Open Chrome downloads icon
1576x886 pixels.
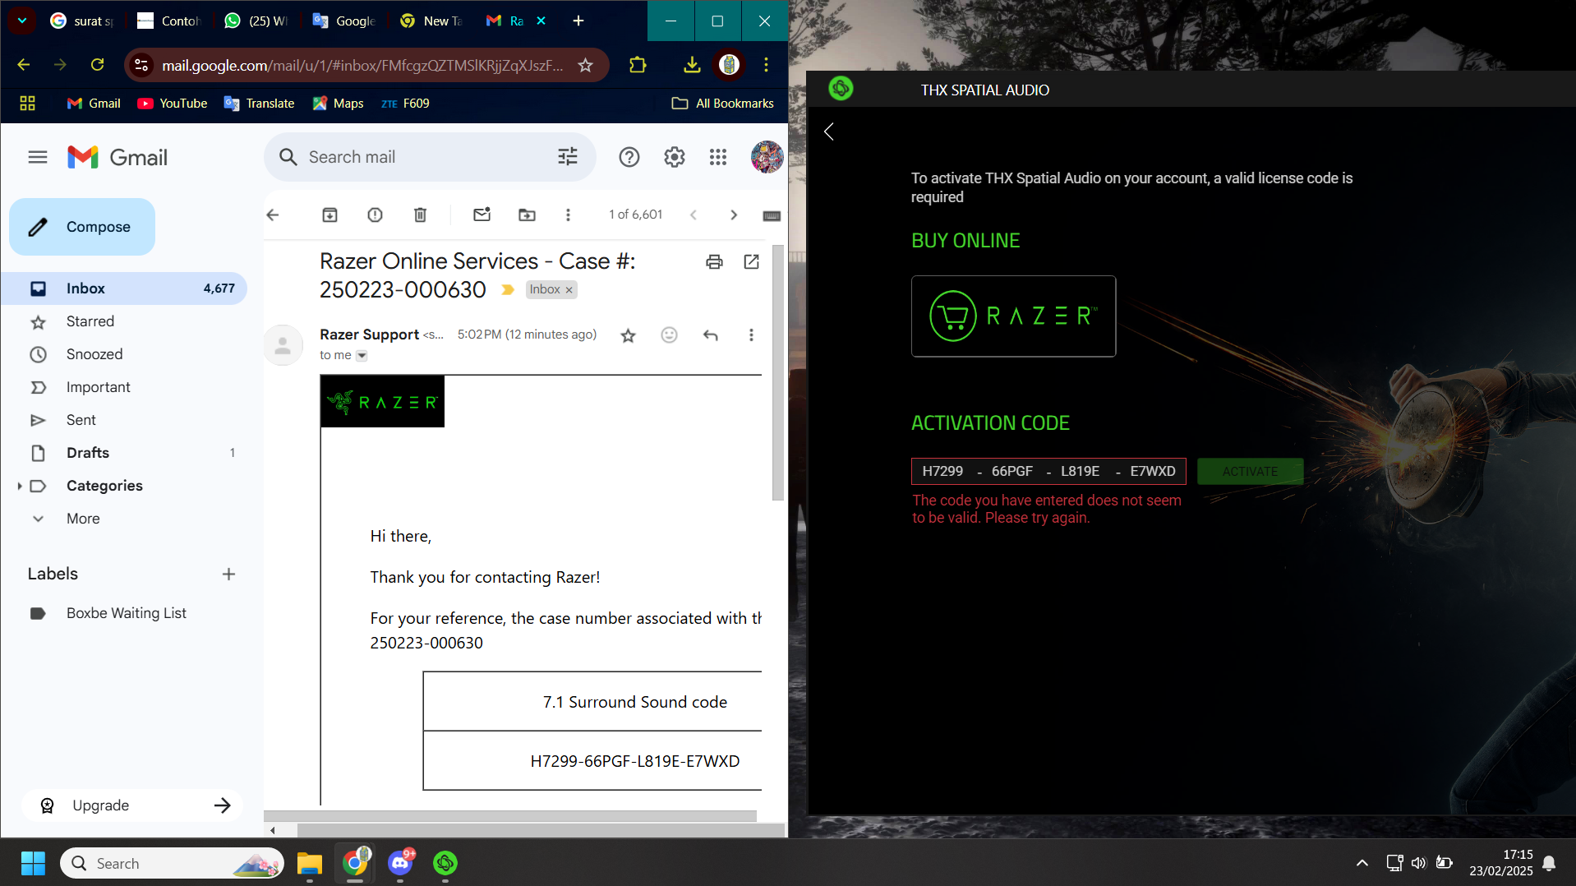pos(692,65)
